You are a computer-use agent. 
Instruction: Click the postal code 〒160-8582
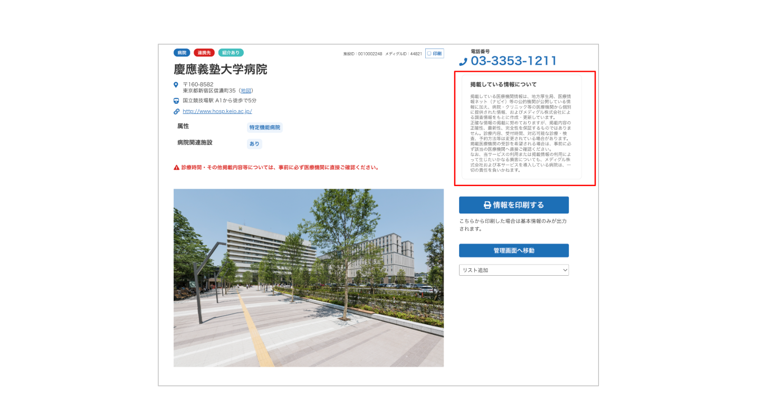point(198,84)
